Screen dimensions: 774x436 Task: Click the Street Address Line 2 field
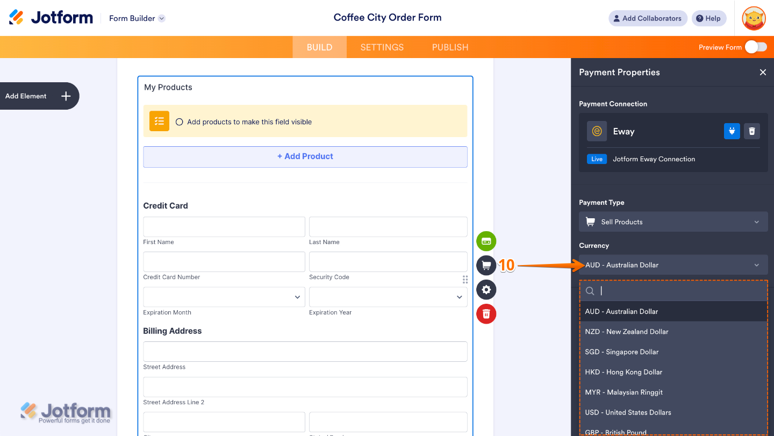click(x=305, y=387)
